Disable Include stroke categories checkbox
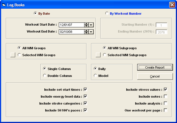Screen dimensions: 177x123 point(85,103)
